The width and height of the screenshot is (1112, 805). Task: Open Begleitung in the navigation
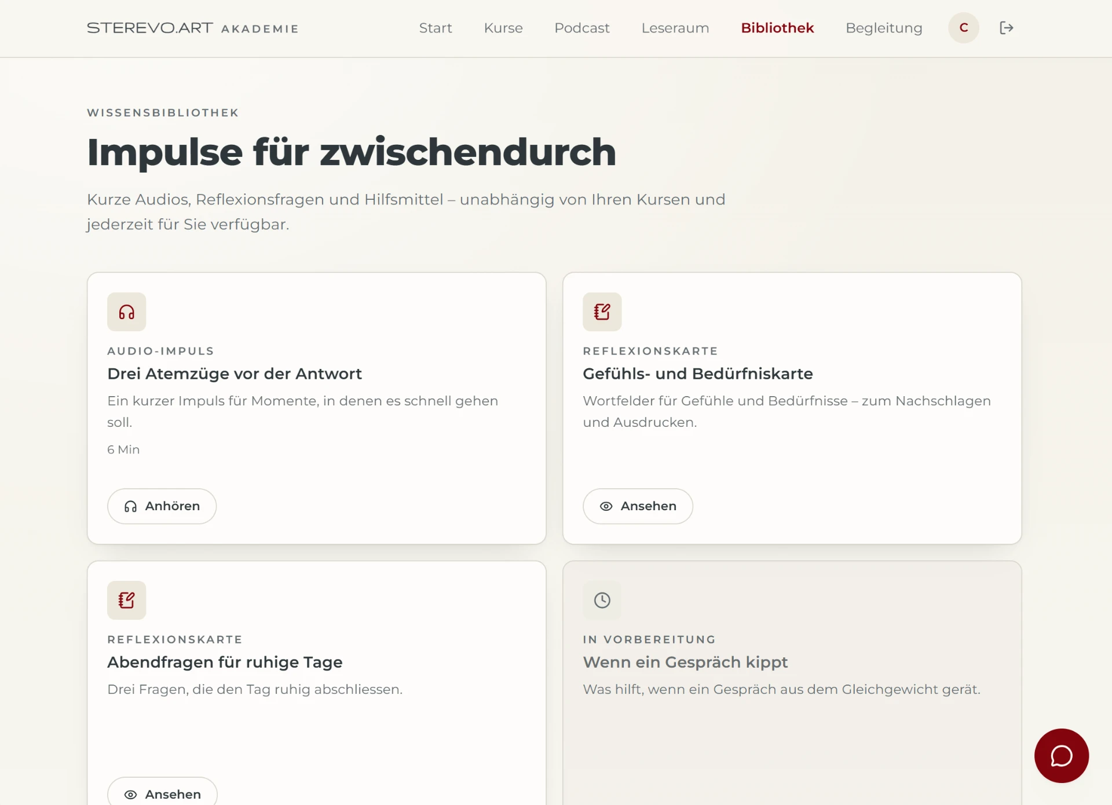point(884,28)
